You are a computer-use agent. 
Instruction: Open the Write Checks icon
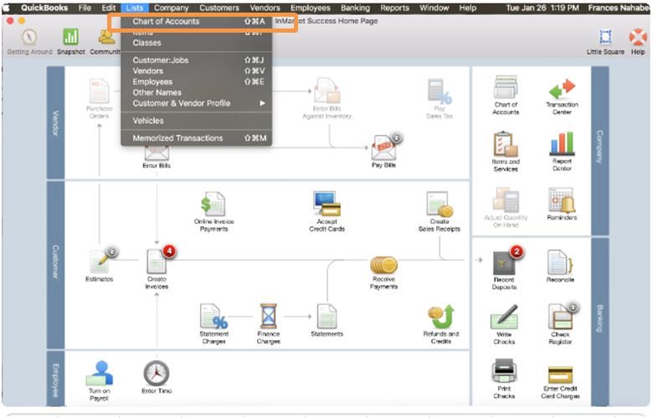click(504, 317)
